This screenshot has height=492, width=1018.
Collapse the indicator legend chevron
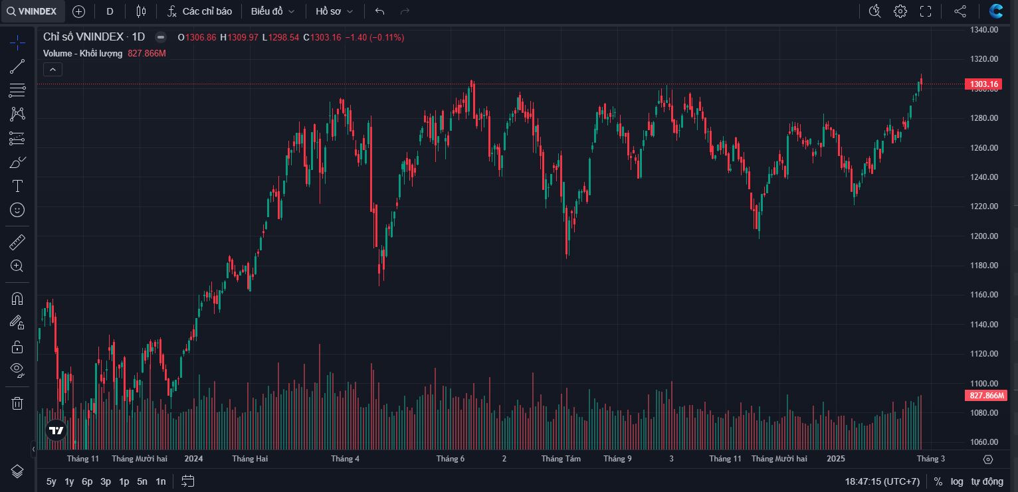click(x=52, y=69)
